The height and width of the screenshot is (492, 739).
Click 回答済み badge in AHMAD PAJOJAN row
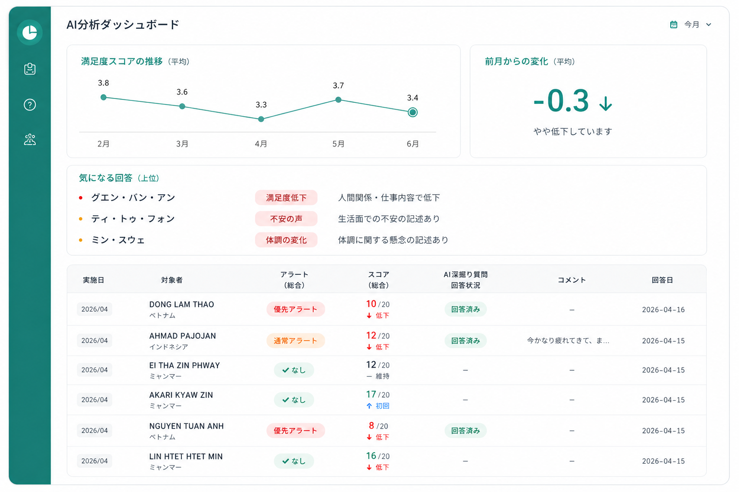tap(465, 341)
